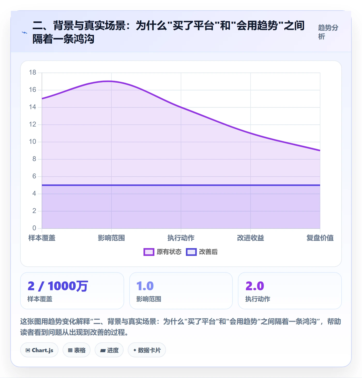Image resolution: width=362 pixels, height=378 pixels.
Task: Click the 执行动作 caption under 2.0
Action: tap(258, 299)
